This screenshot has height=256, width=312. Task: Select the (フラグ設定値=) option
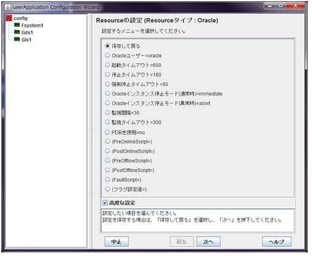pos(107,189)
